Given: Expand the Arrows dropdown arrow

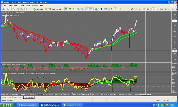Looking at the screenshot, I should 150,9.
